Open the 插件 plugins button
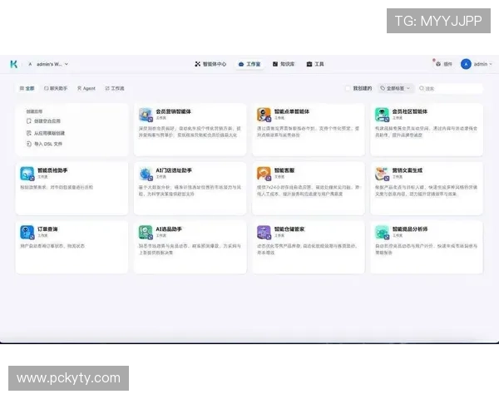This screenshot has height=399, width=499. pos(444,64)
